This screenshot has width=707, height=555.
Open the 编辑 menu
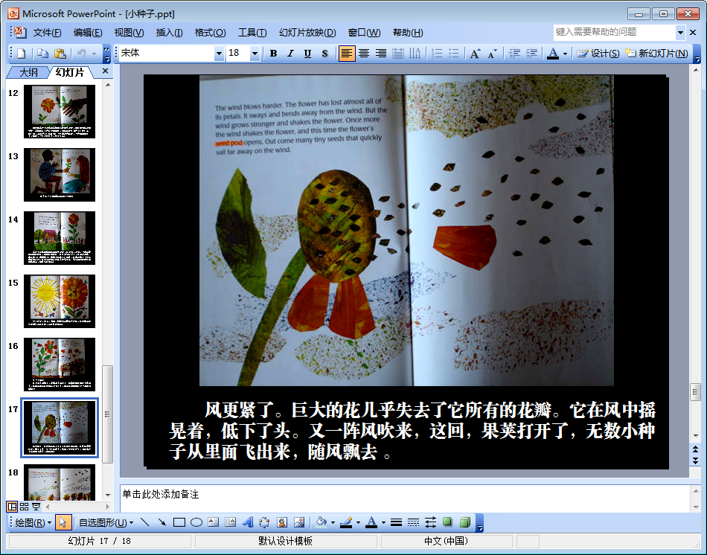88,33
